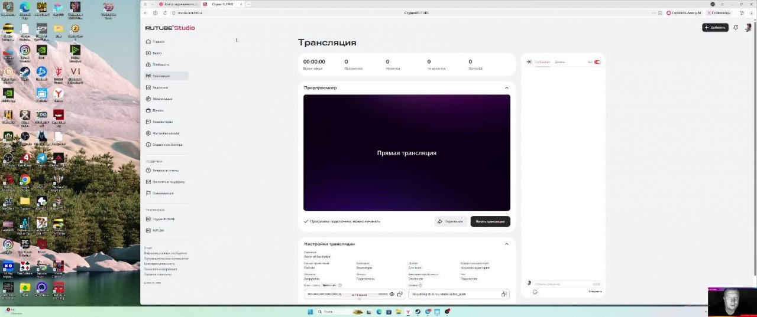Click the notifications bell icon
This screenshot has height=317, width=757.
coord(736,27)
